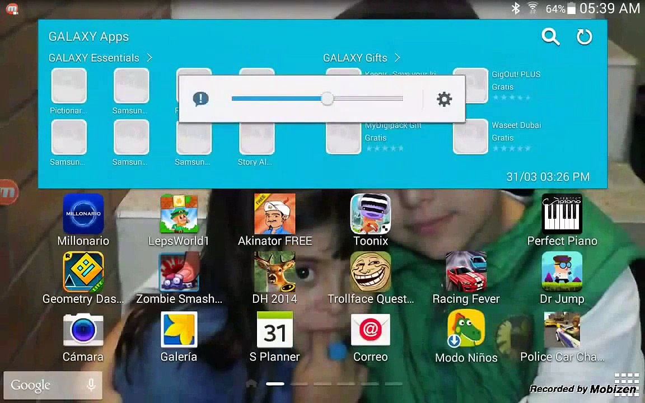Launch Racing Fever app
Image resolution: width=645 pixels, height=403 pixels.
pos(466,272)
